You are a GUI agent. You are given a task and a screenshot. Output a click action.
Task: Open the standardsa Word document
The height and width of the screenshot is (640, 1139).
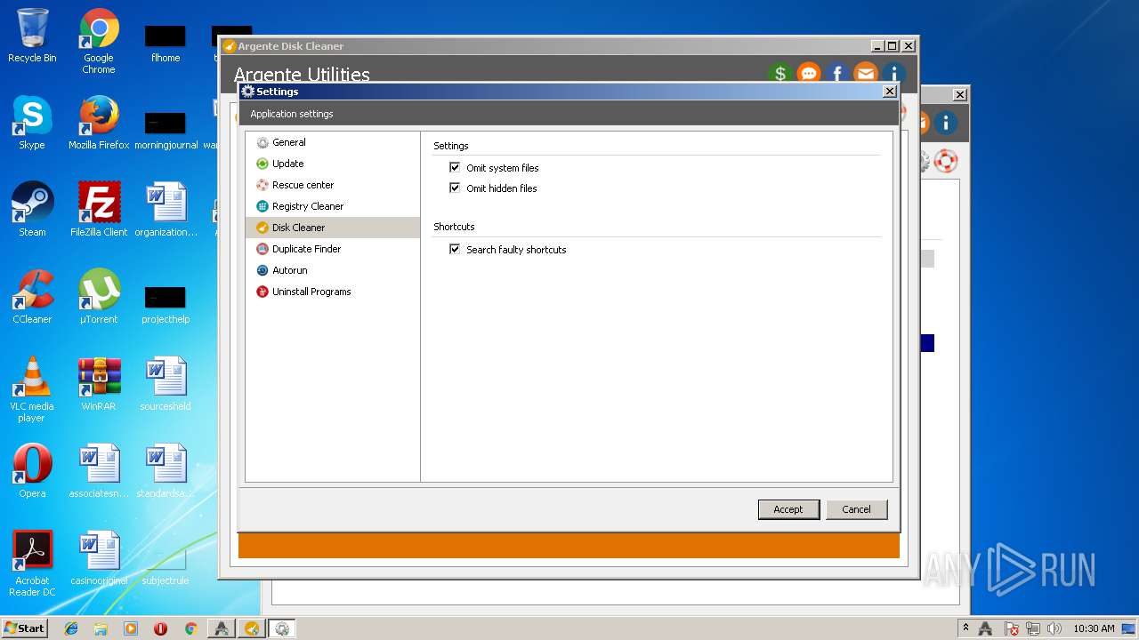(x=166, y=471)
